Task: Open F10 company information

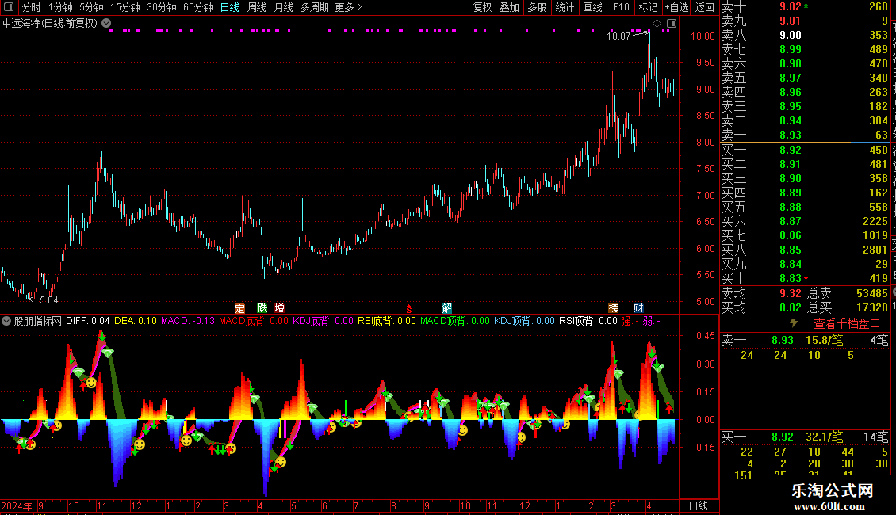Action: click(x=621, y=7)
